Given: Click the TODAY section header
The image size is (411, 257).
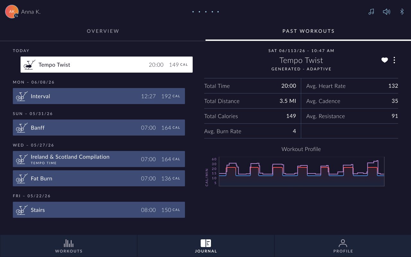Looking at the screenshot, I should pos(21,50).
